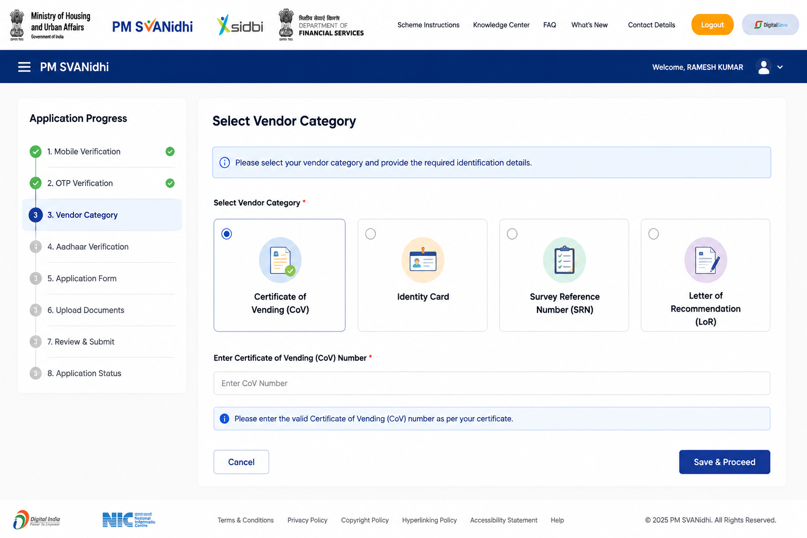Click the NIC footer logo
The image size is (807, 538).
click(129, 520)
